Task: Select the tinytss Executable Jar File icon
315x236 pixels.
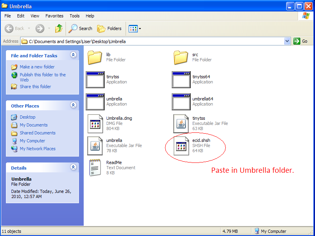Action: (x=181, y=123)
